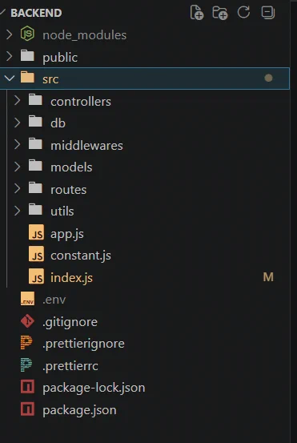Image resolution: width=297 pixels, height=443 pixels.
Task: Click the npm icon beside package-lock.json
Action: pyautogui.click(x=27, y=387)
